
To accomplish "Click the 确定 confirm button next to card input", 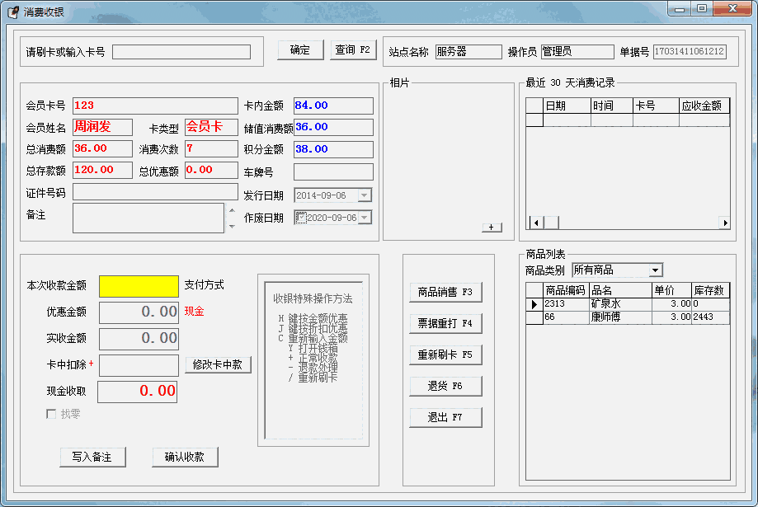I will 300,49.
